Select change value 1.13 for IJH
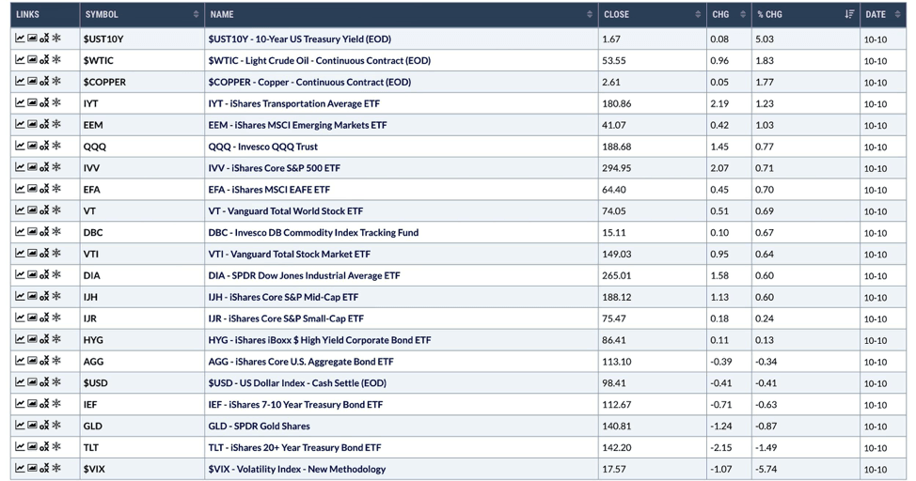Screen dimensions: 916x481 pos(719,297)
